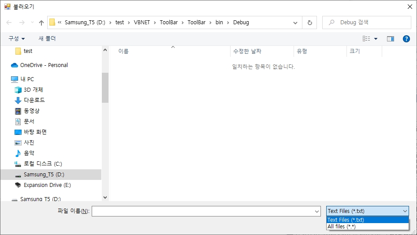Image resolution: width=417 pixels, height=235 pixels.
Task: Go up one folder level
Action: (x=41, y=22)
